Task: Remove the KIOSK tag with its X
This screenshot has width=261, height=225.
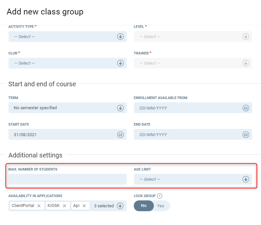Action: click(x=64, y=206)
